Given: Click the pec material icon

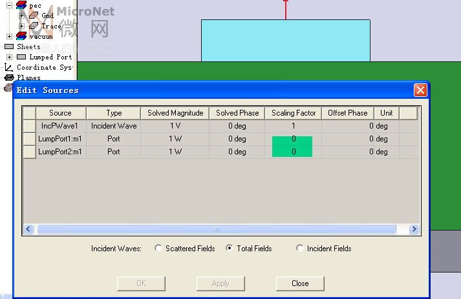Looking at the screenshot, I should (x=21, y=5).
